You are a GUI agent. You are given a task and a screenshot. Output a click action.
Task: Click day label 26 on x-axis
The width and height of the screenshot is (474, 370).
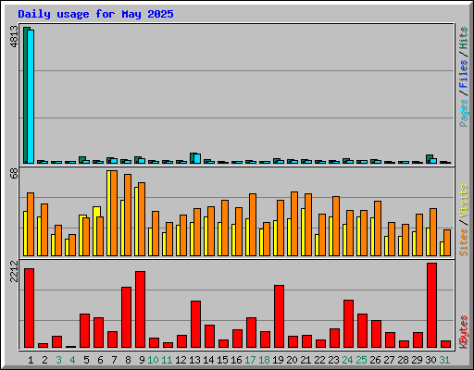(375, 360)
